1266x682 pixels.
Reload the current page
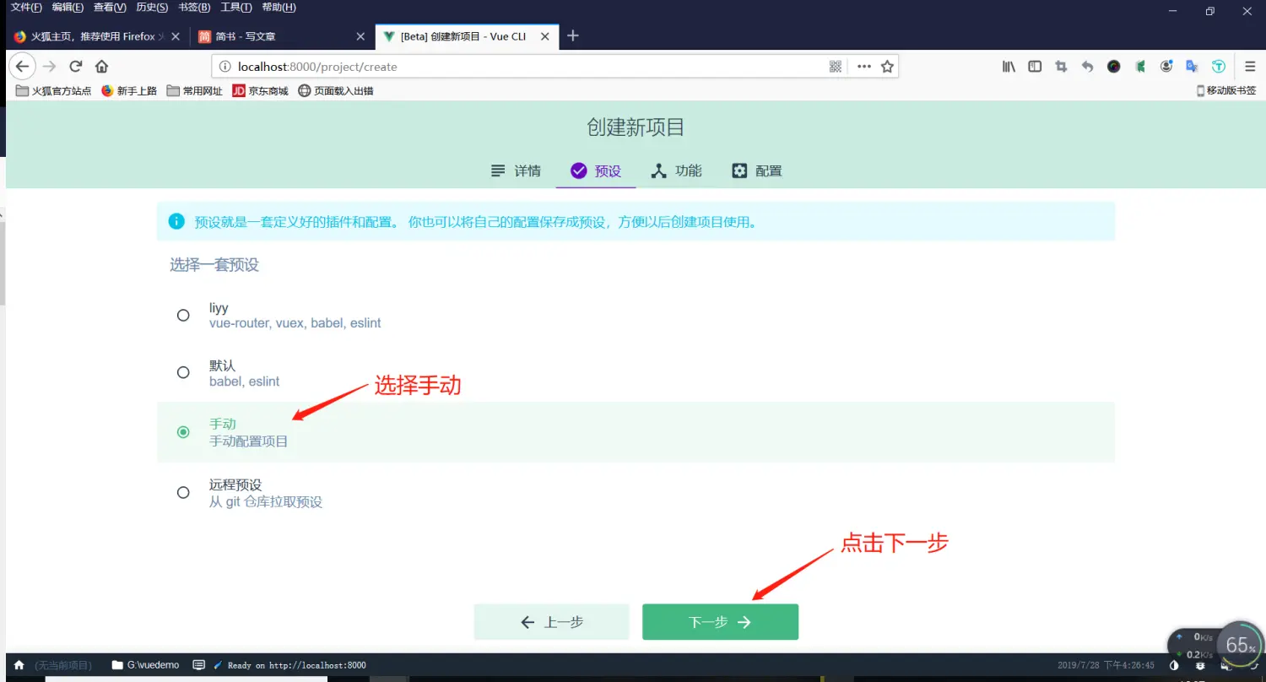(x=76, y=66)
